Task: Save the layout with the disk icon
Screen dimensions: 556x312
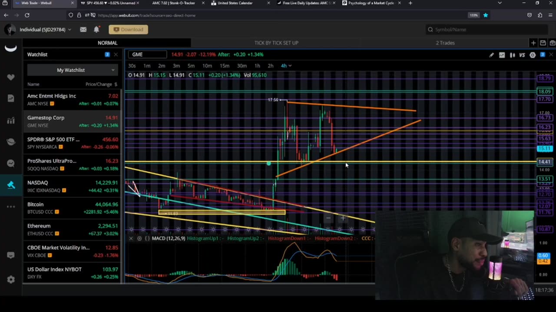Action: tap(543, 43)
